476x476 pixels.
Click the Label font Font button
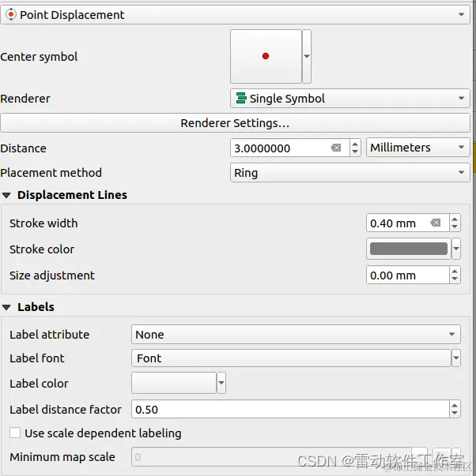[292, 358]
